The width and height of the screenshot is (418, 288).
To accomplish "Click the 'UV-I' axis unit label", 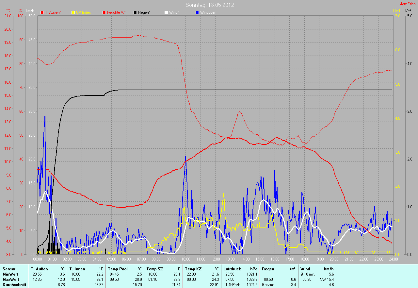I will [396, 10].
